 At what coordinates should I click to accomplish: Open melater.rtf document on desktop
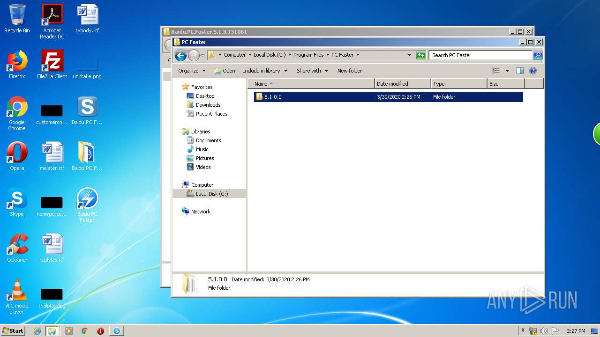click(x=52, y=156)
